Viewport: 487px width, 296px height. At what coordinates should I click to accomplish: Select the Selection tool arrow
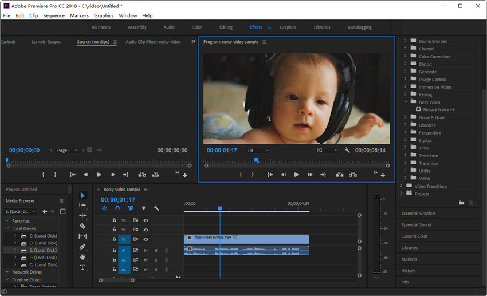83,195
